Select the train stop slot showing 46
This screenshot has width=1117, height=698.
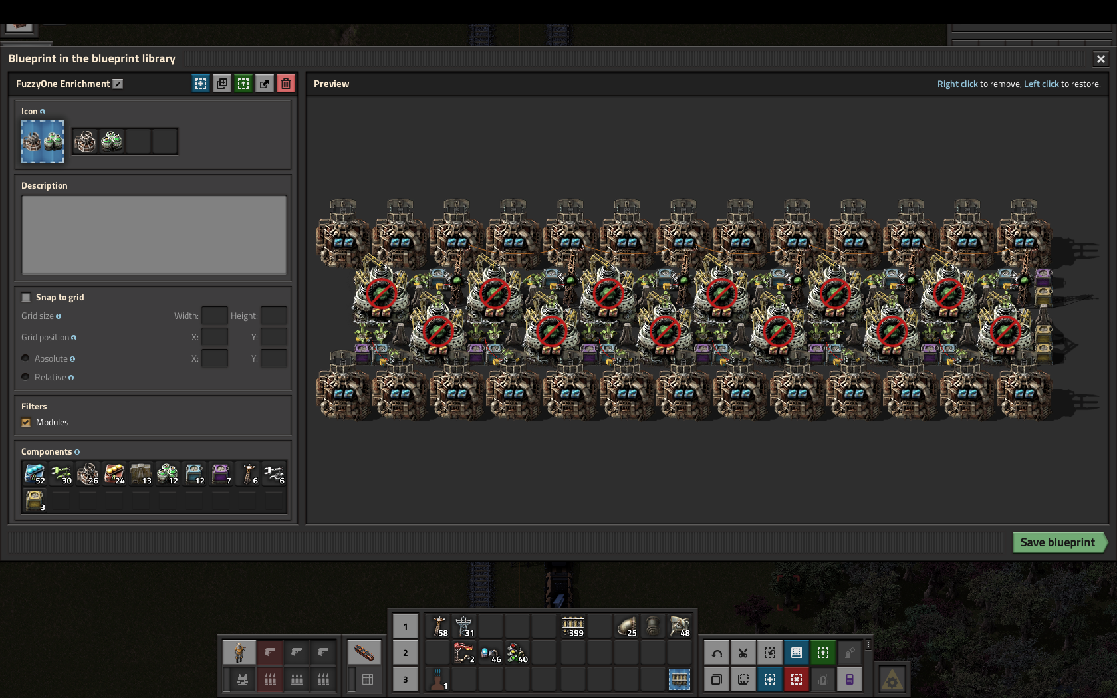tap(491, 653)
